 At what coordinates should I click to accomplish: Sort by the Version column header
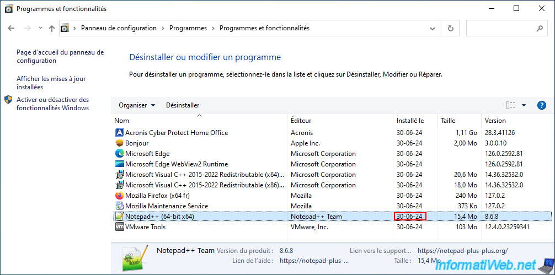pos(517,121)
